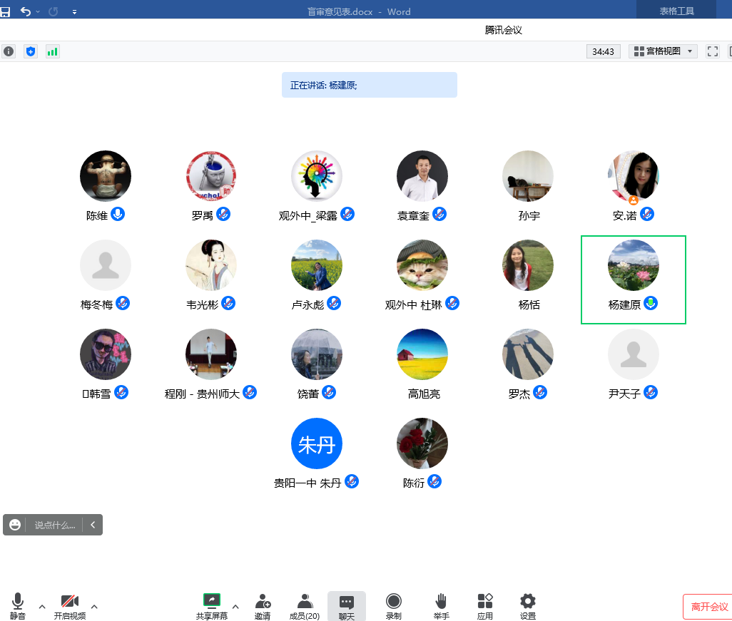Screen dimensions: 732x621
Task: Select 陈维's avatar thumbnail
Action: (x=106, y=176)
